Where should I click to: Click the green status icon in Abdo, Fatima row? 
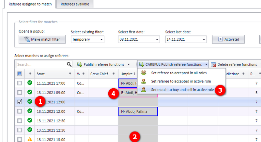point(30,111)
